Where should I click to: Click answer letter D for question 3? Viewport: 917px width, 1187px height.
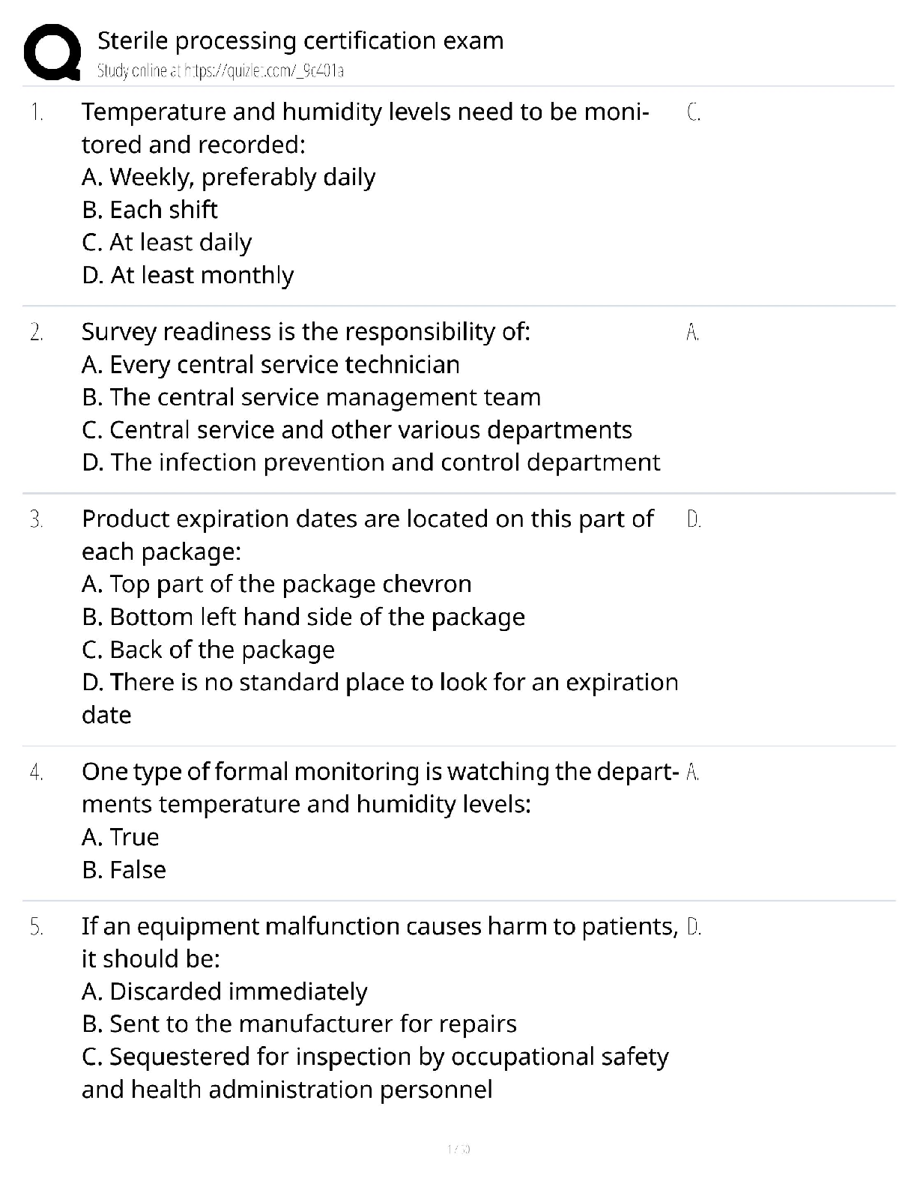(694, 519)
